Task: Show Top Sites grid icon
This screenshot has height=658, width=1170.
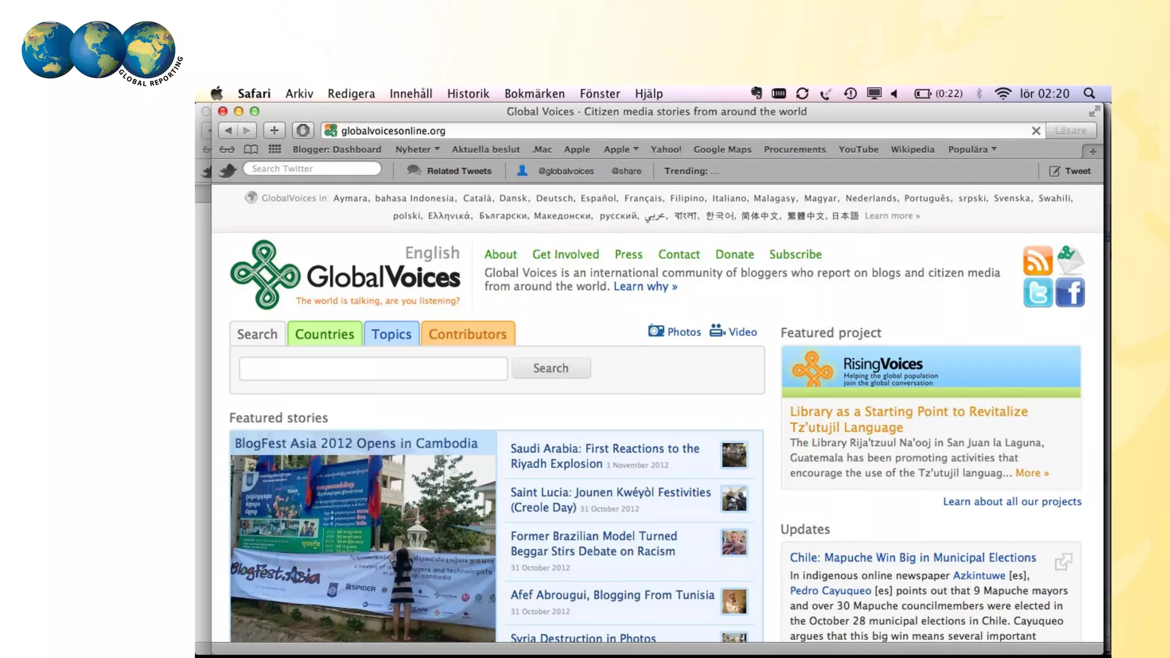Action: (275, 150)
